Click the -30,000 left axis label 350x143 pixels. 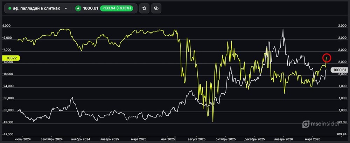[7, 98]
